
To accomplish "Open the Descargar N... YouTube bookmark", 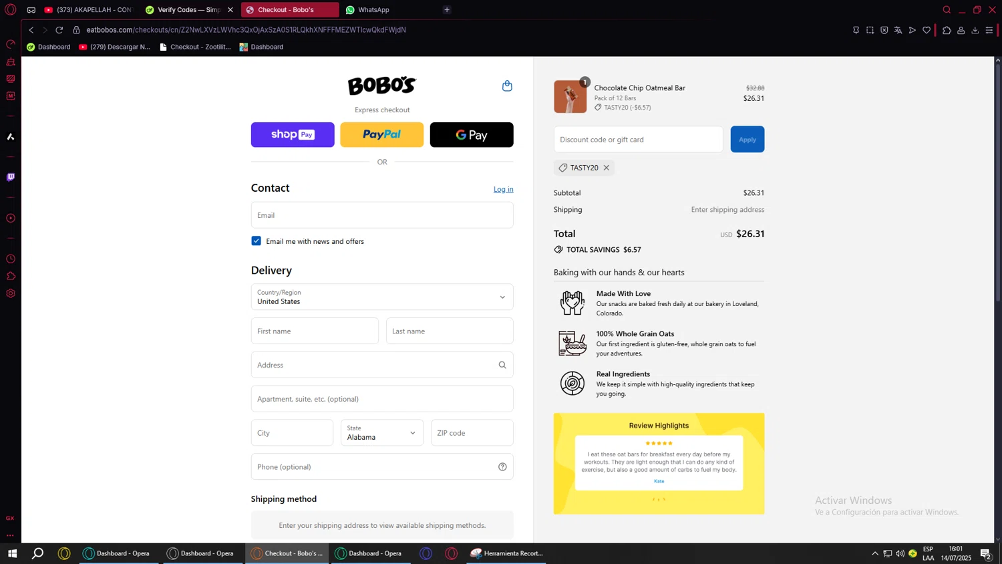I will 114,47.
